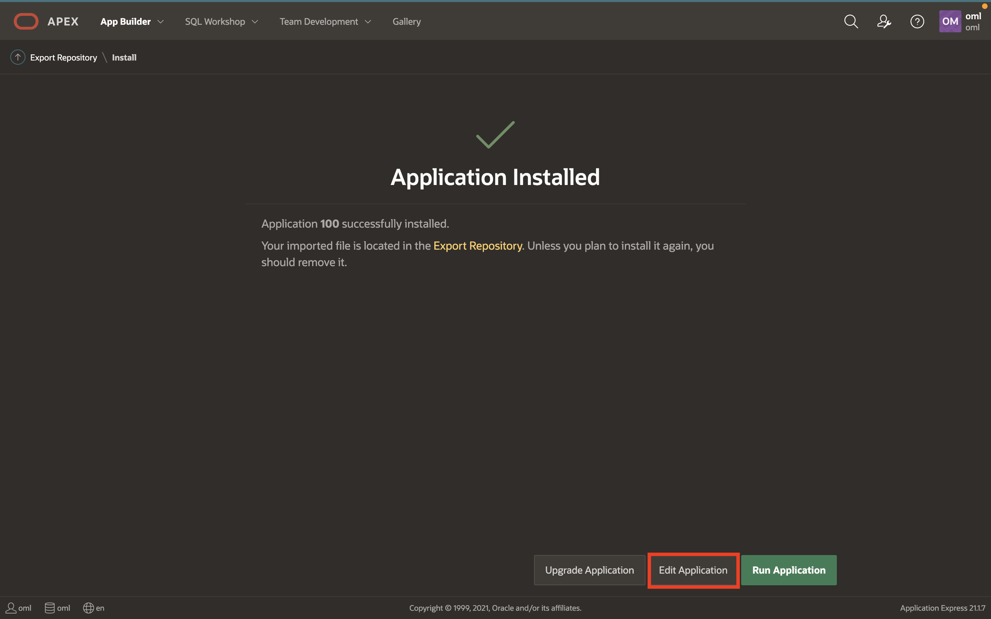Viewport: 991px width, 619px height.
Task: Click the Edit Application button
Action: coord(693,570)
